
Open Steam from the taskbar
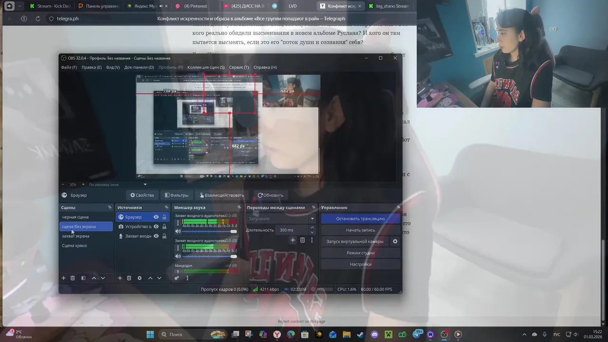[361, 334]
